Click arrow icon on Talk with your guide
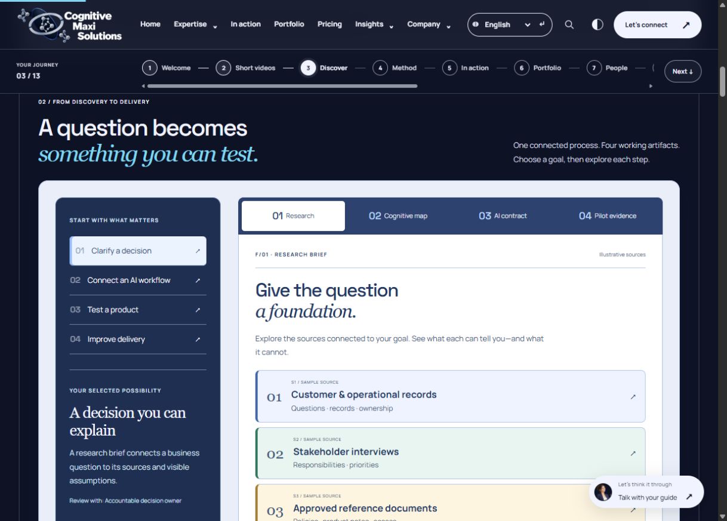The height and width of the screenshot is (521, 727). click(x=689, y=497)
